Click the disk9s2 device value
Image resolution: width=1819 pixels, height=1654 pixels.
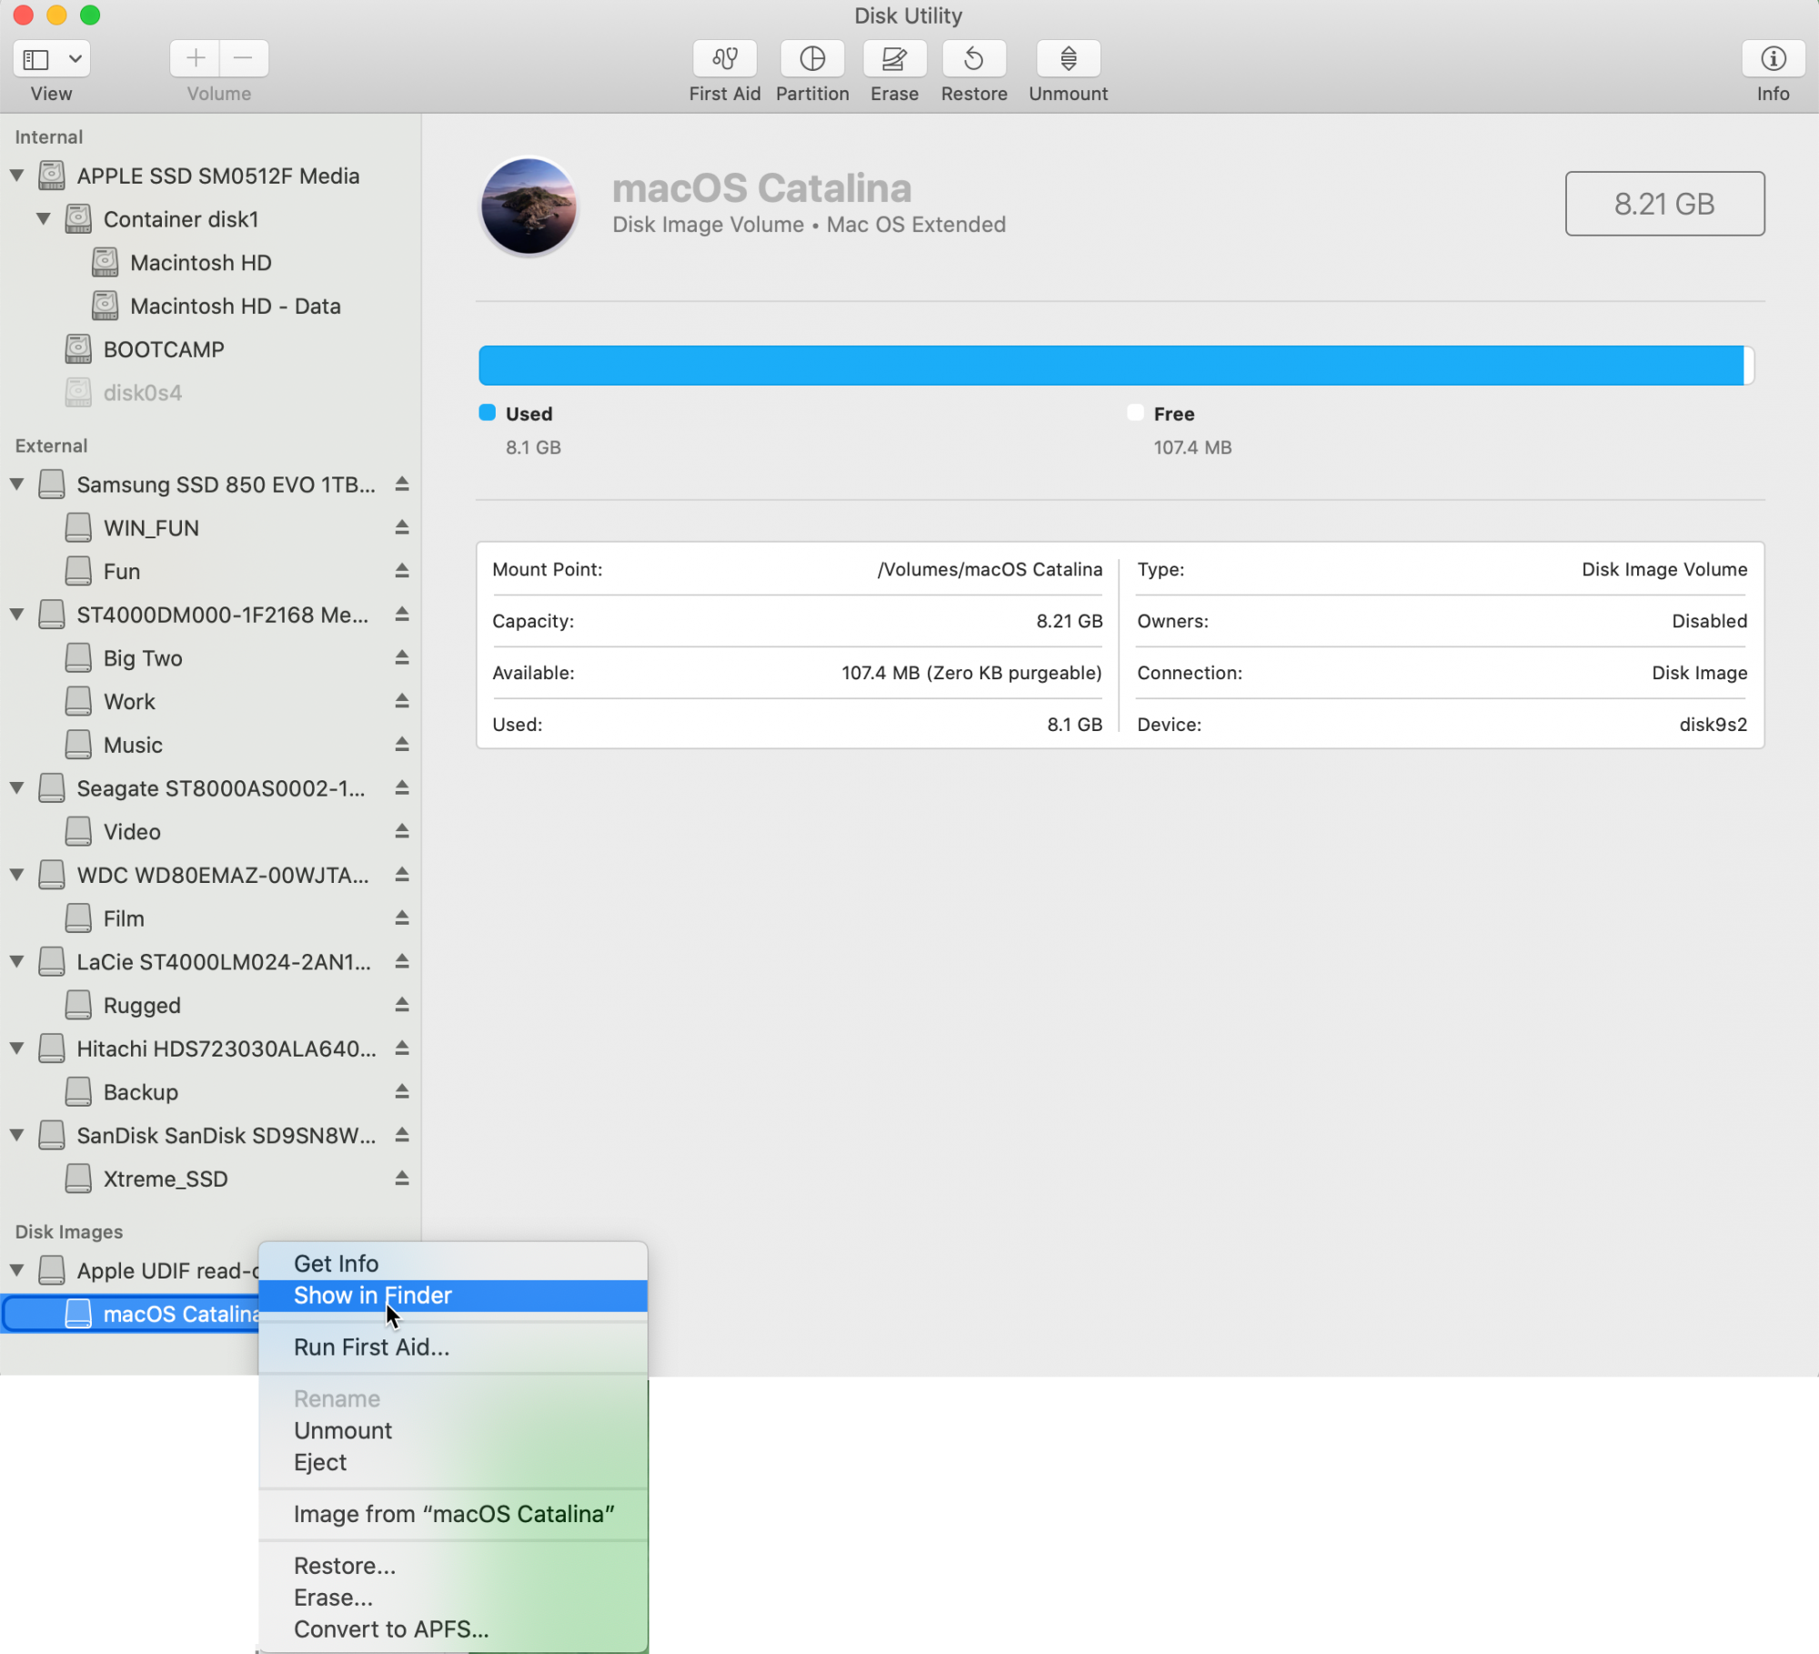1713,725
